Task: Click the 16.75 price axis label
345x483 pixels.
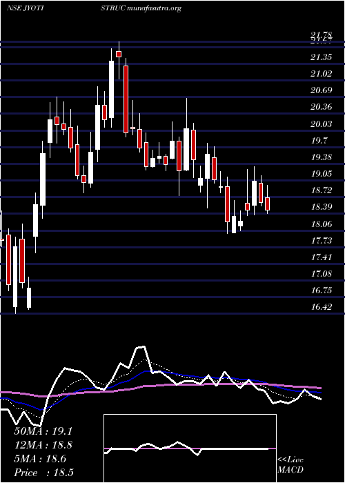Action: click(x=322, y=290)
